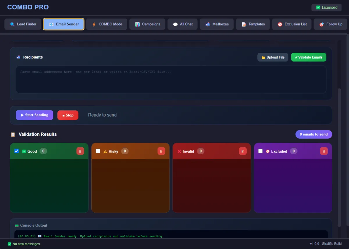The image size is (349, 249).
Task: Go to All Chat tab
Action: point(182,24)
